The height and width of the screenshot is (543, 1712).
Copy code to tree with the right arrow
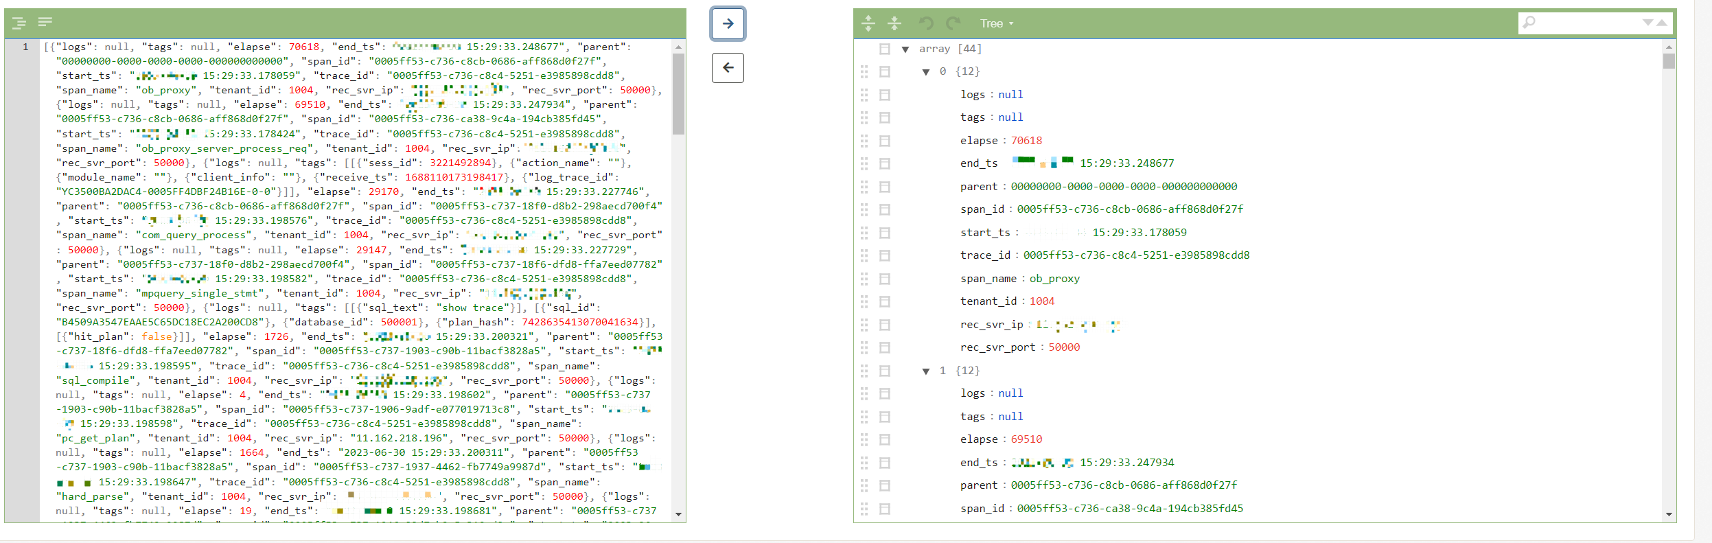pyautogui.click(x=728, y=24)
